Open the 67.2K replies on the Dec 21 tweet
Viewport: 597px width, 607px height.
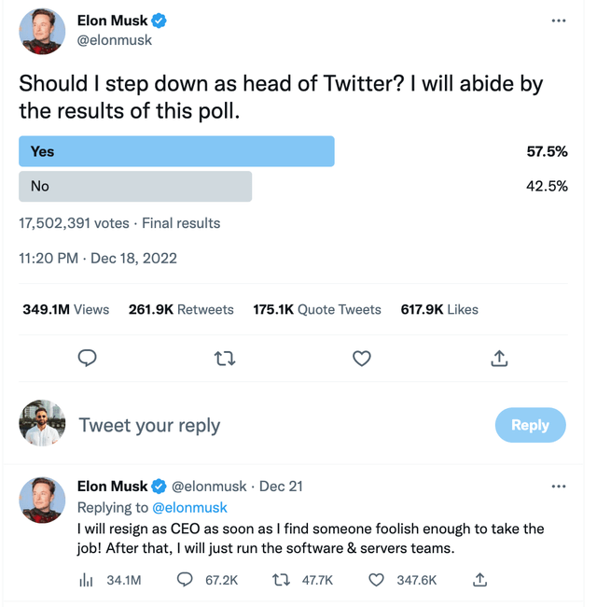coord(186,580)
